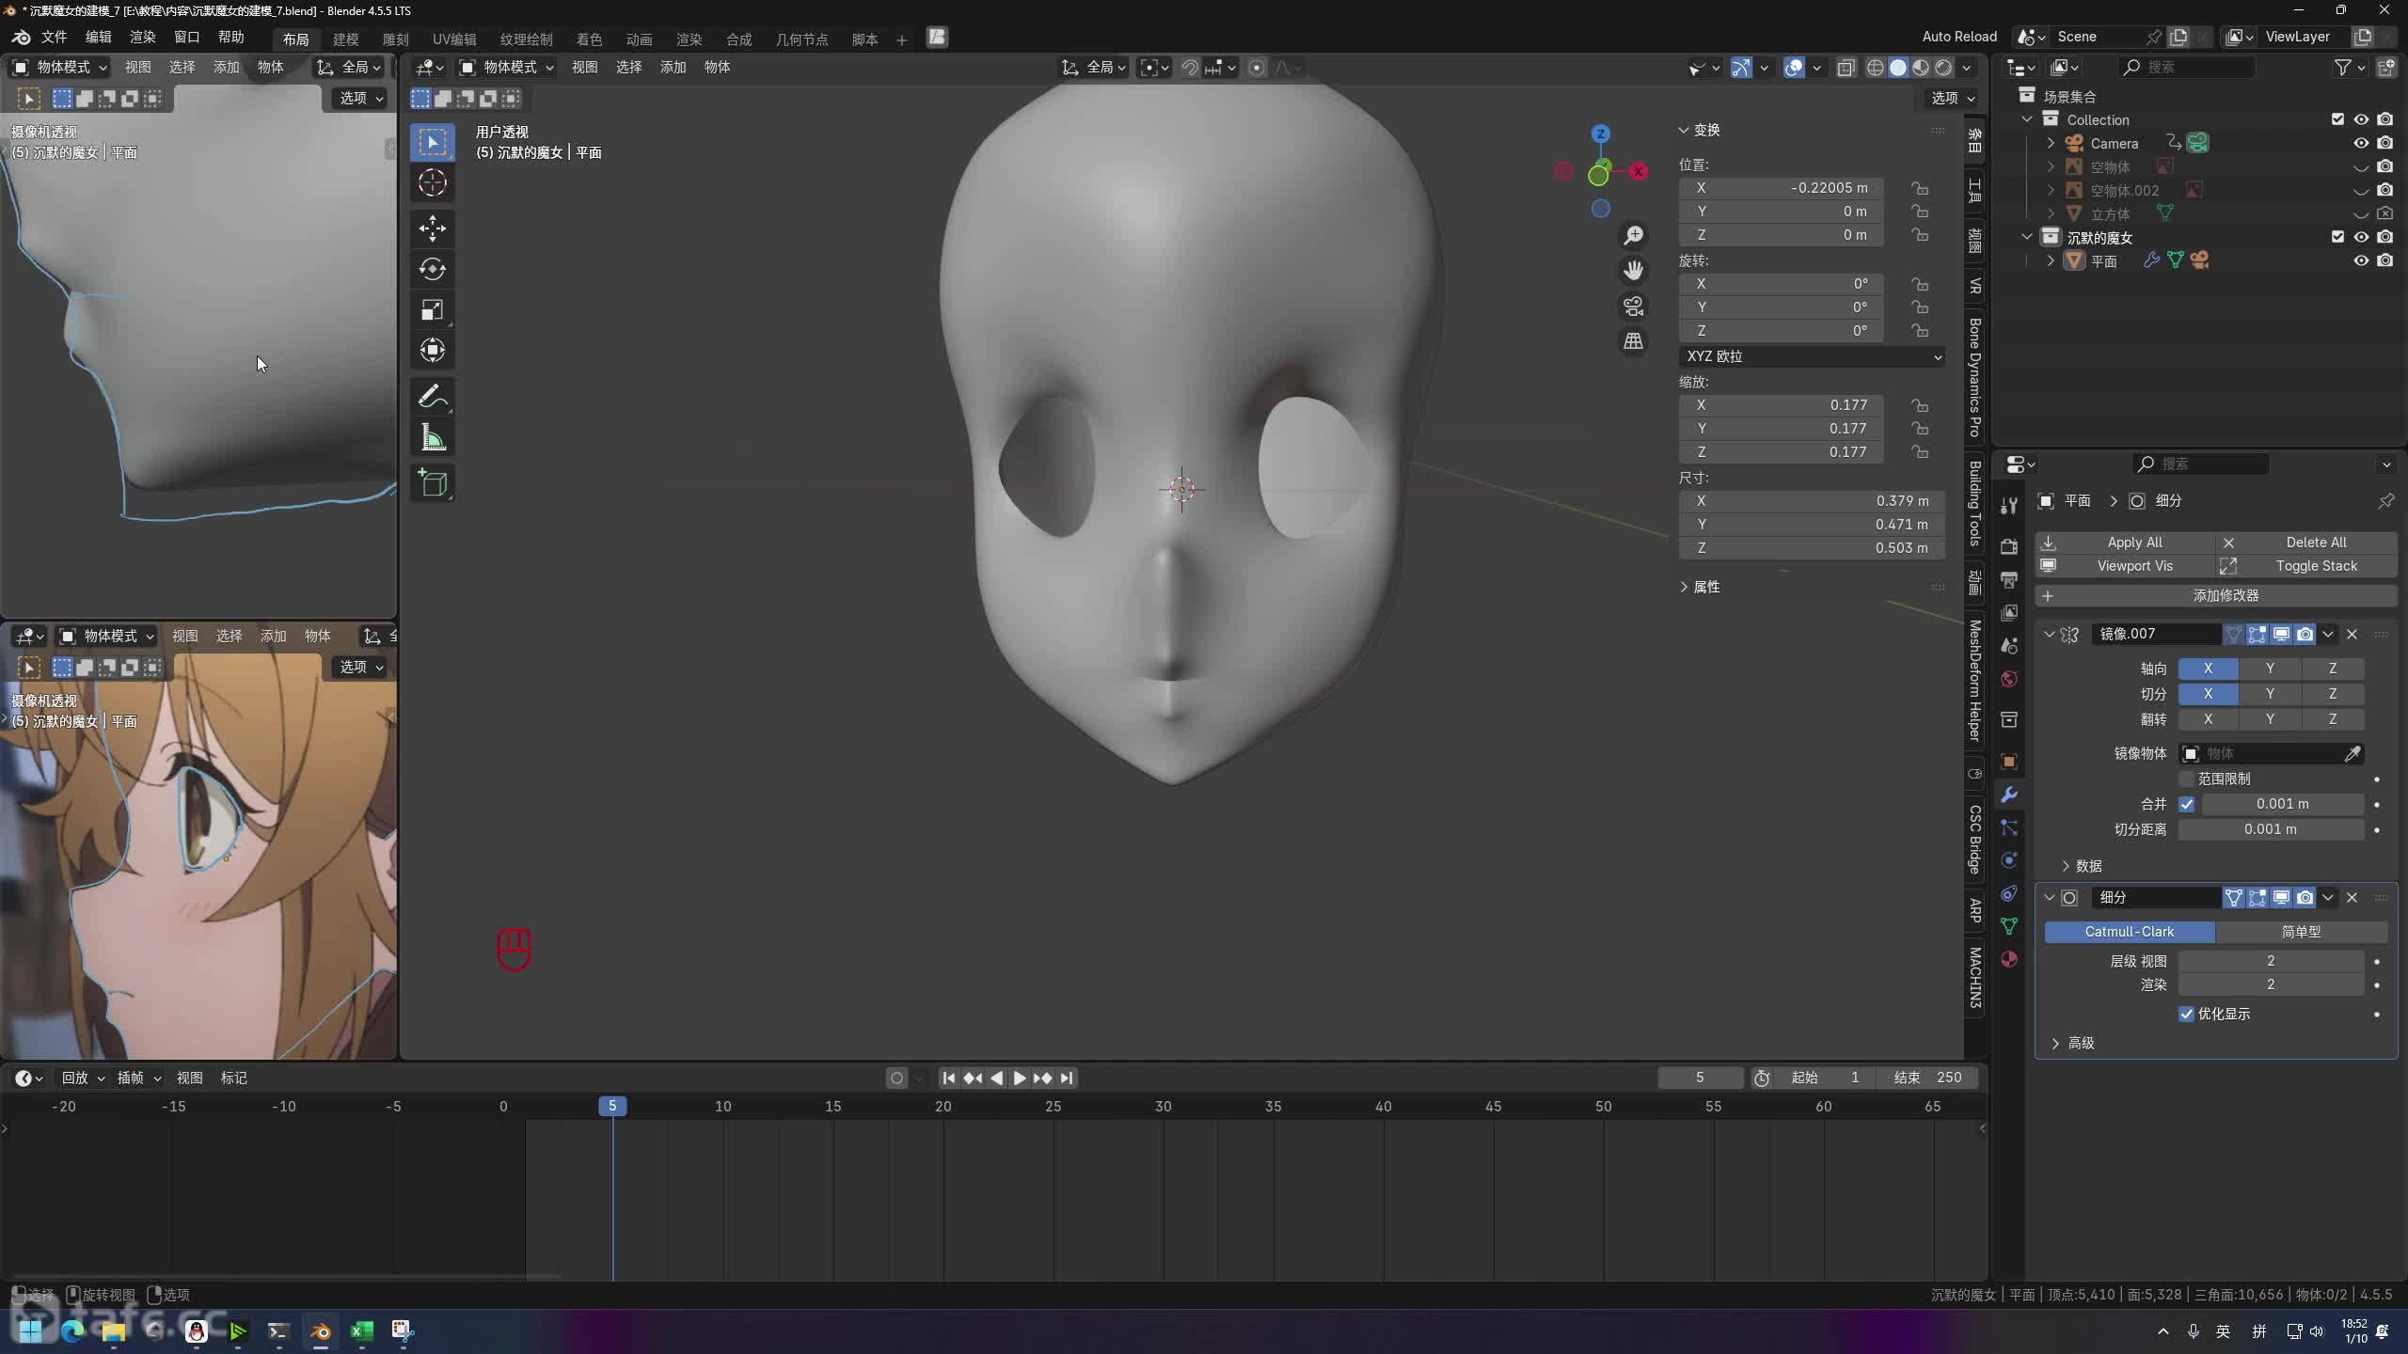Toggle camera view in viewport gizmo
This screenshot has width=2408, height=1354.
(1633, 307)
